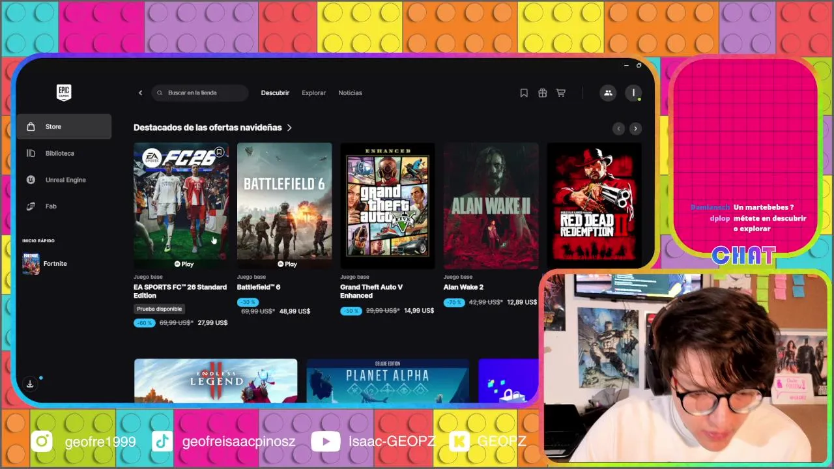The width and height of the screenshot is (834, 469).
Task: Click the Store shopping bag icon
Action: coord(31,126)
